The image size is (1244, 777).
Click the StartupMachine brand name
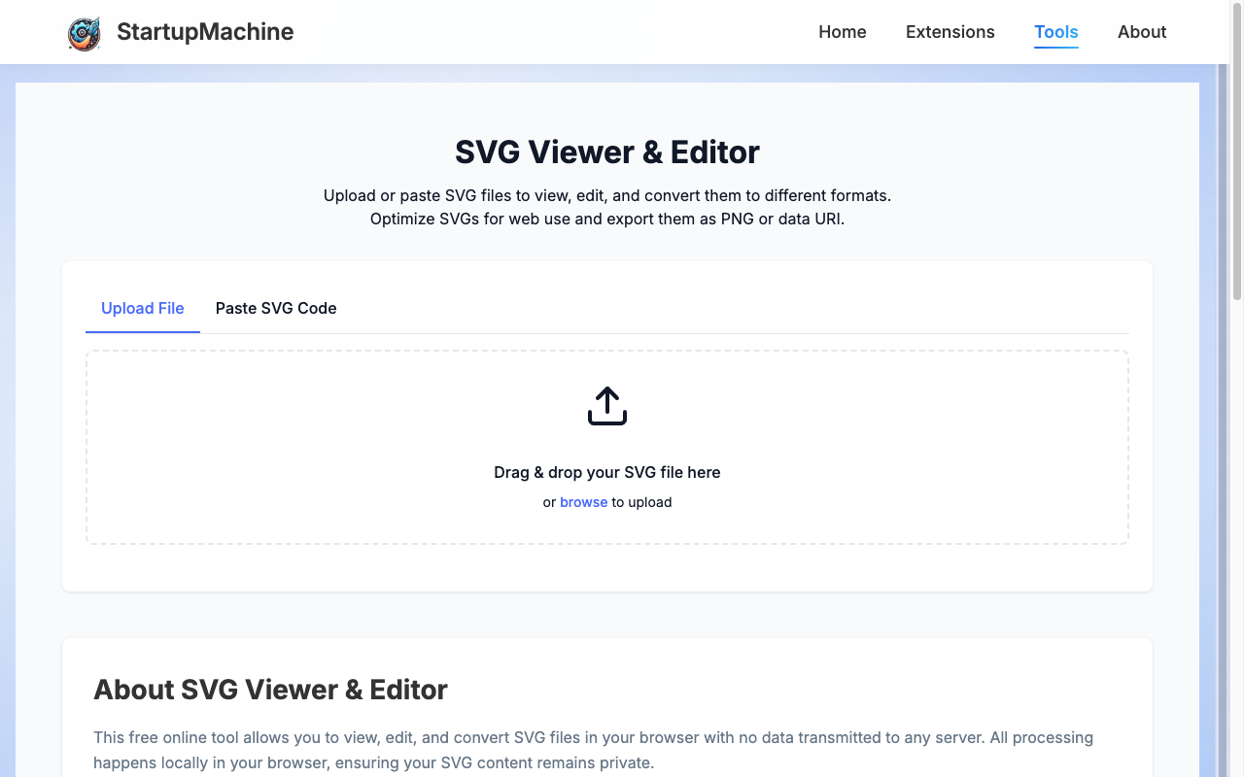[205, 32]
